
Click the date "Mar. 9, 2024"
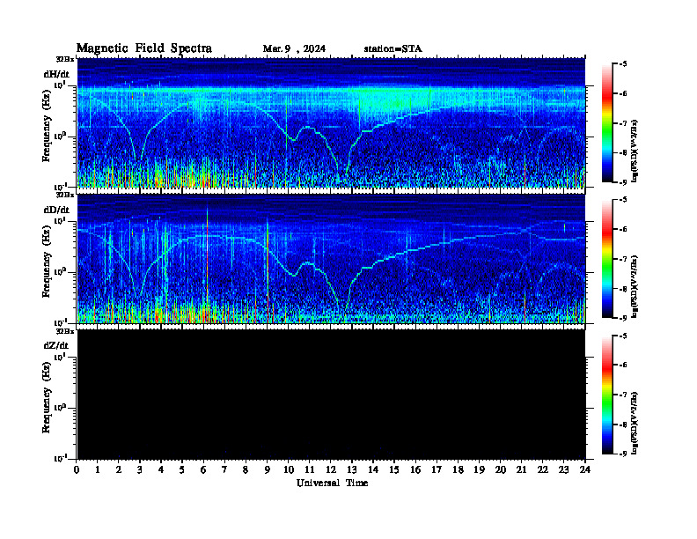coord(294,48)
